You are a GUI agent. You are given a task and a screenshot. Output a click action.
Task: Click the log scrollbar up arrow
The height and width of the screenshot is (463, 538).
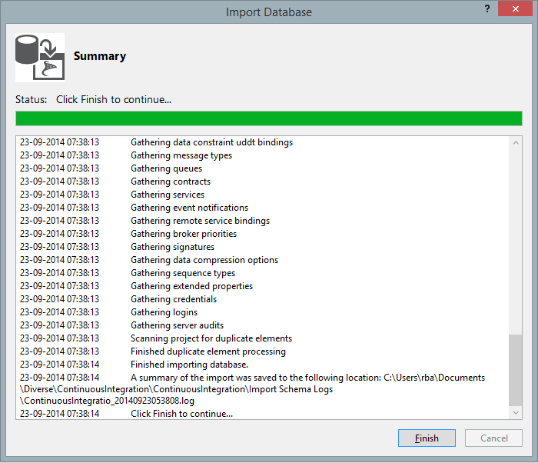515,142
